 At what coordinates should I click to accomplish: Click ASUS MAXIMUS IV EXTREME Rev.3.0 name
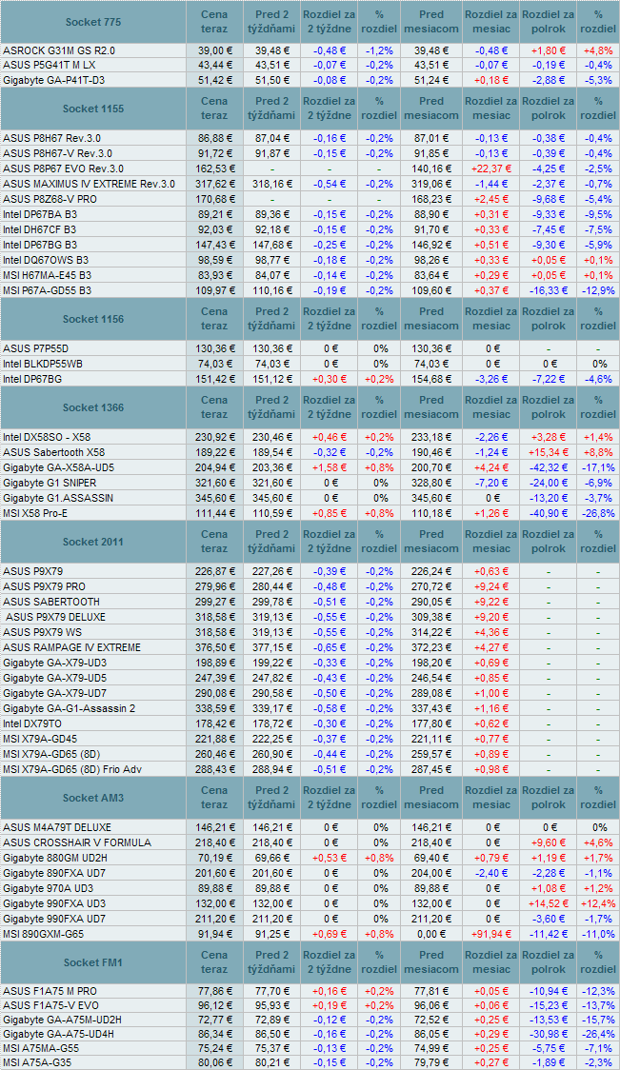[x=89, y=184]
